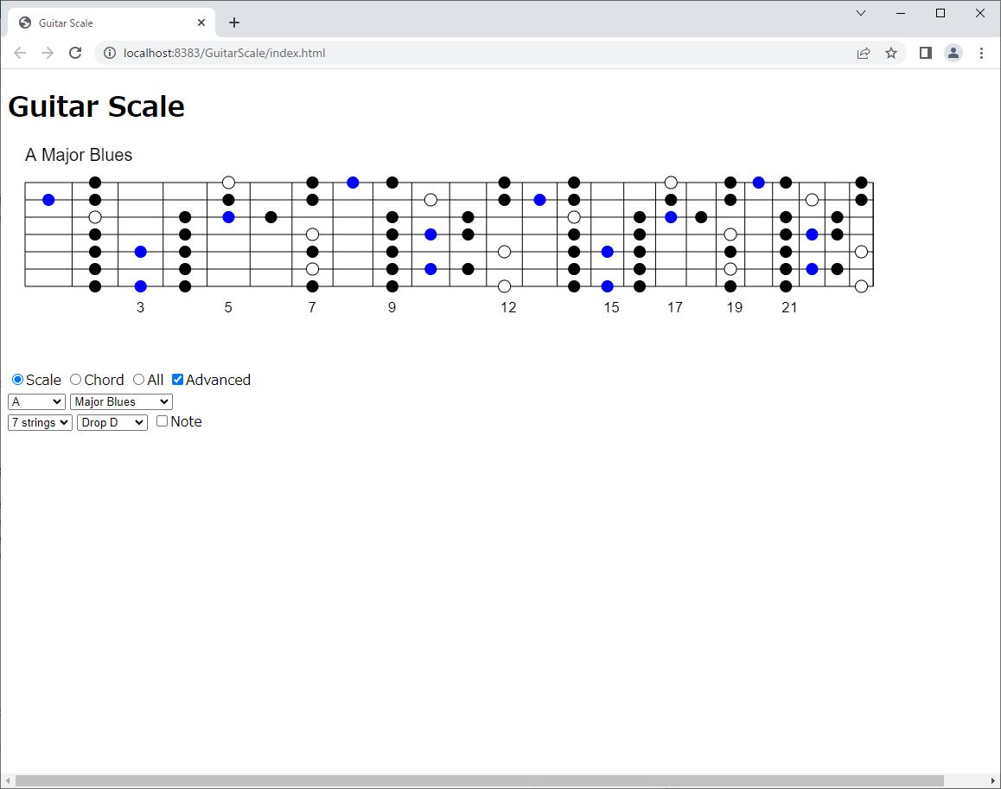Click the blue root note at the 12th fret
Image resolution: width=1001 pixels, height=789 pixels.
[539, 200]
